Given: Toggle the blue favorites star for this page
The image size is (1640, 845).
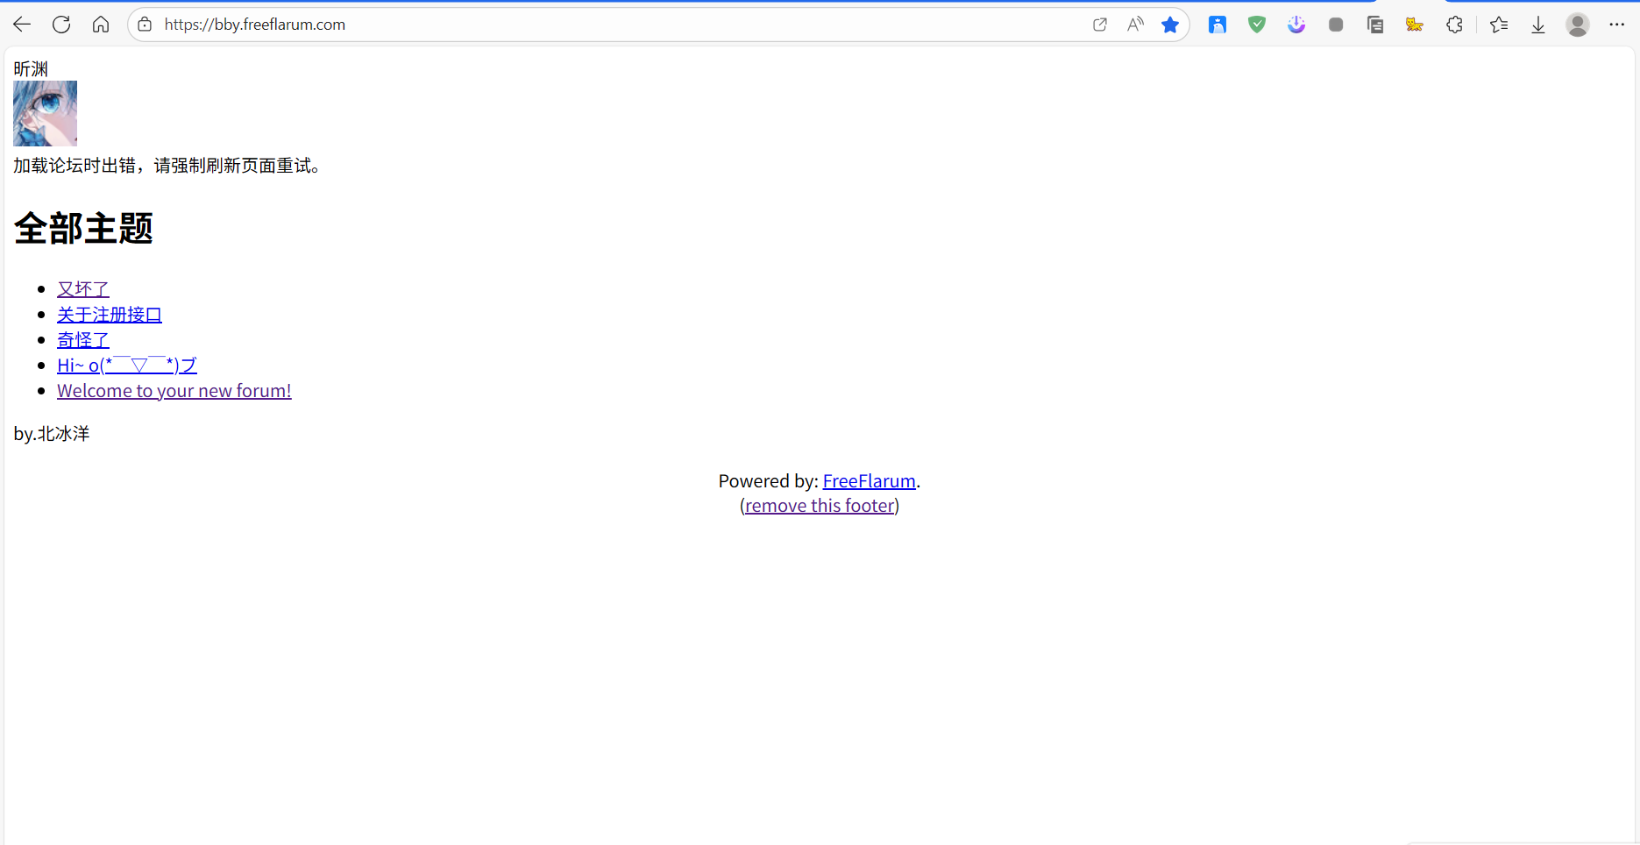Looking at the screenshot, I should [x=1170, y=25].
